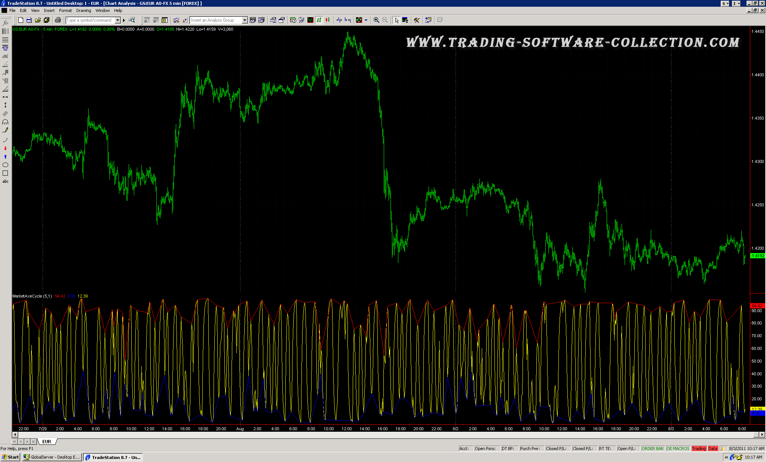Click the 1.4192 green price marker
The image size is (766, 462).
(758, 256)
